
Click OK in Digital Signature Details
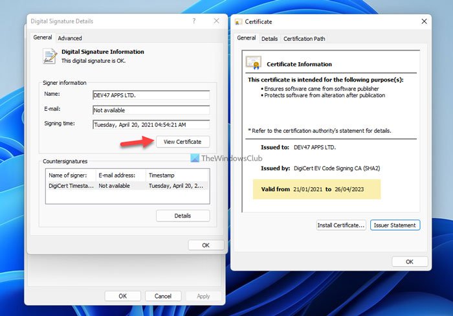(206, 245)
